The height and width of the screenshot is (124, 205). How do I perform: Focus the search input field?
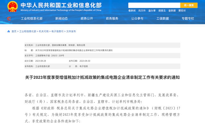[154, 5]
